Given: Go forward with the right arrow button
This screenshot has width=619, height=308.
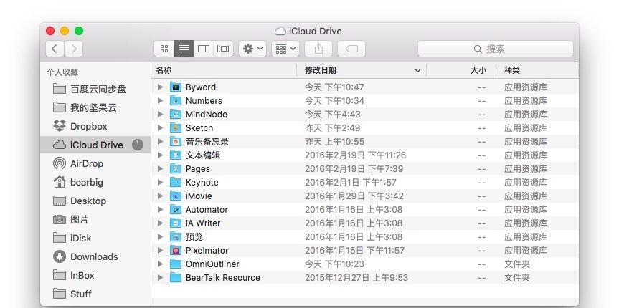Looking at the screenshot, I should 73,49.
